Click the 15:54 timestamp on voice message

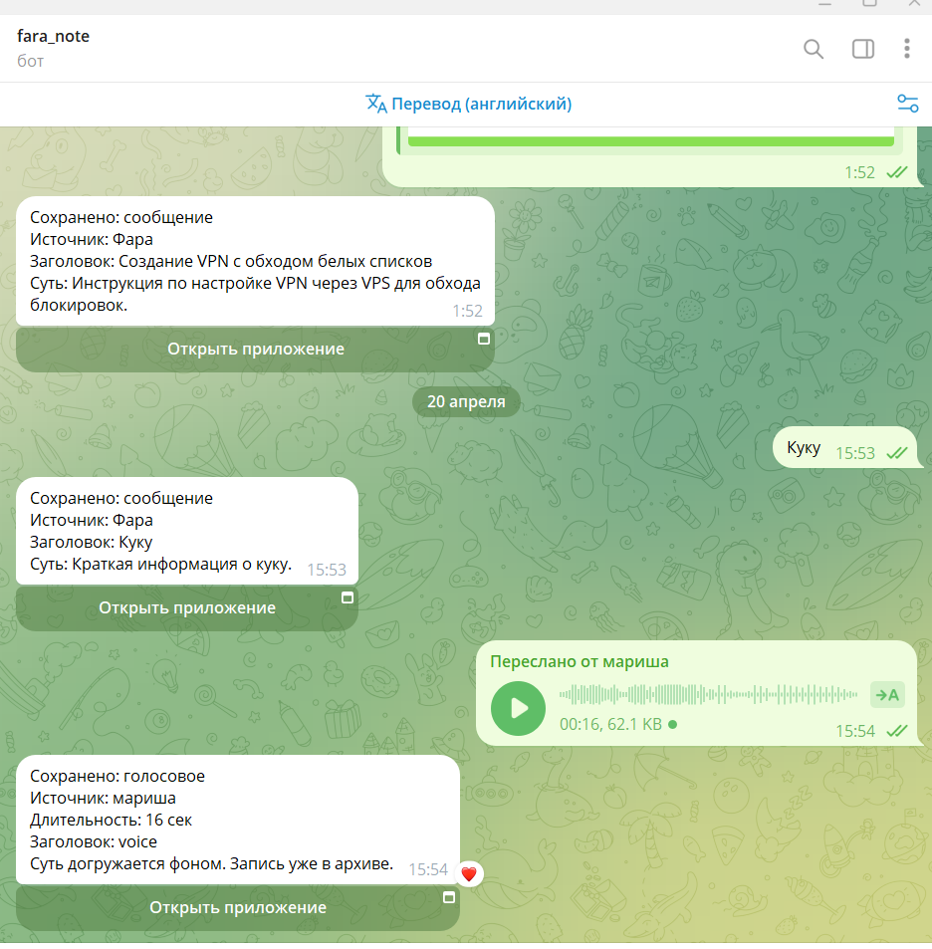tap(855, 731)
